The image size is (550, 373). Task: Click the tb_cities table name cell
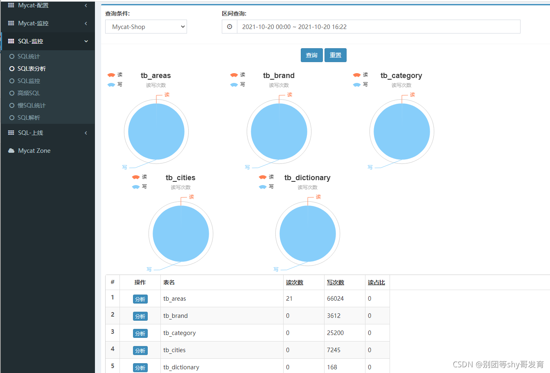(x=222, y=350)
